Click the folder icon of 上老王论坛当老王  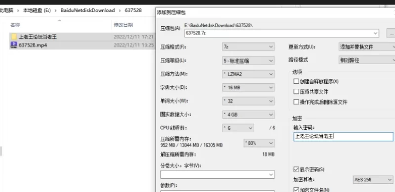(14, 37)
